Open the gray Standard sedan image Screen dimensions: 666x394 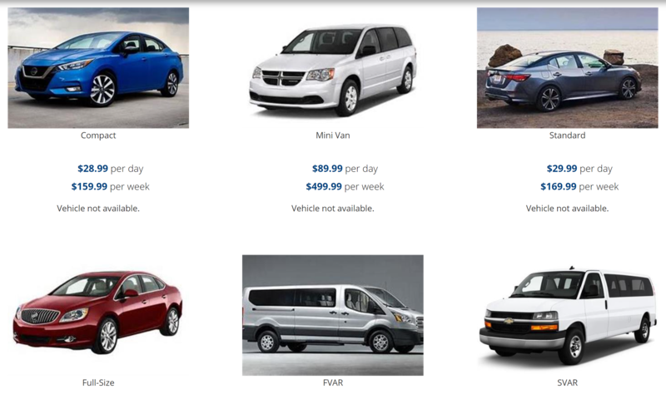coord(567,68)
